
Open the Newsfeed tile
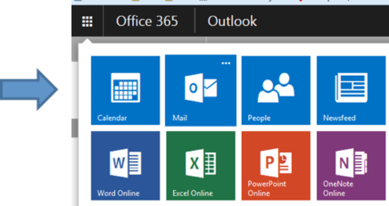(351, 90)
